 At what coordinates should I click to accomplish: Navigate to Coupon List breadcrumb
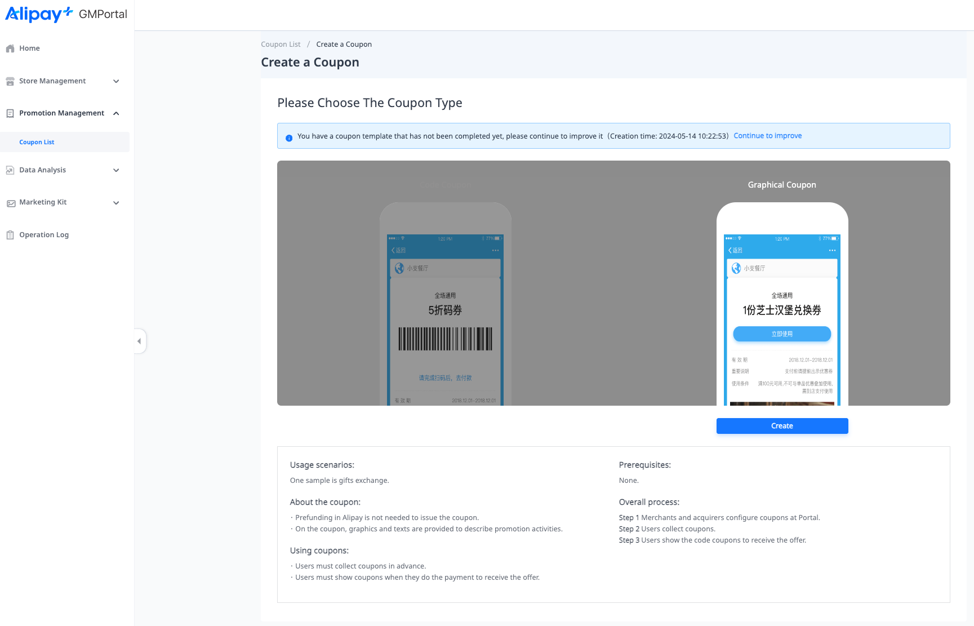[281, 45]
